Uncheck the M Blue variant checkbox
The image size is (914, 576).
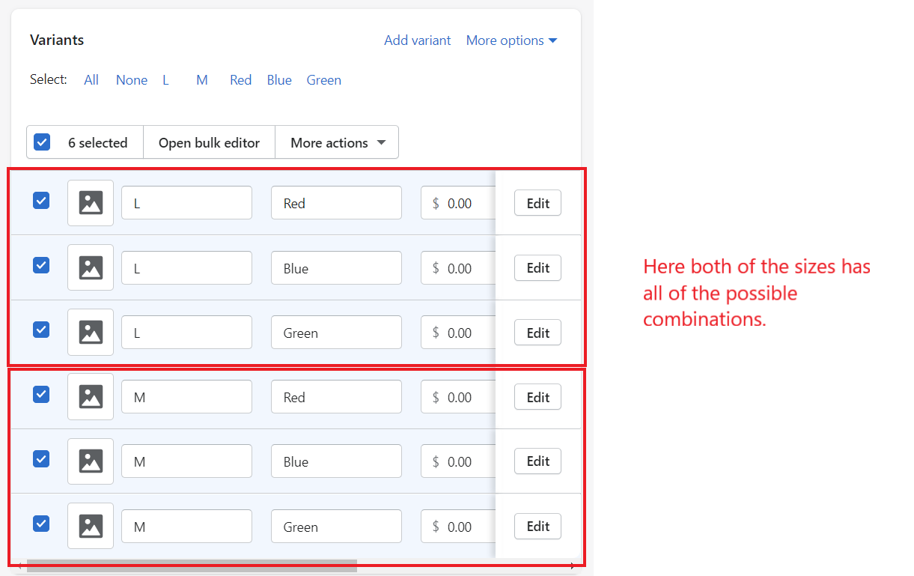point(41,459)
